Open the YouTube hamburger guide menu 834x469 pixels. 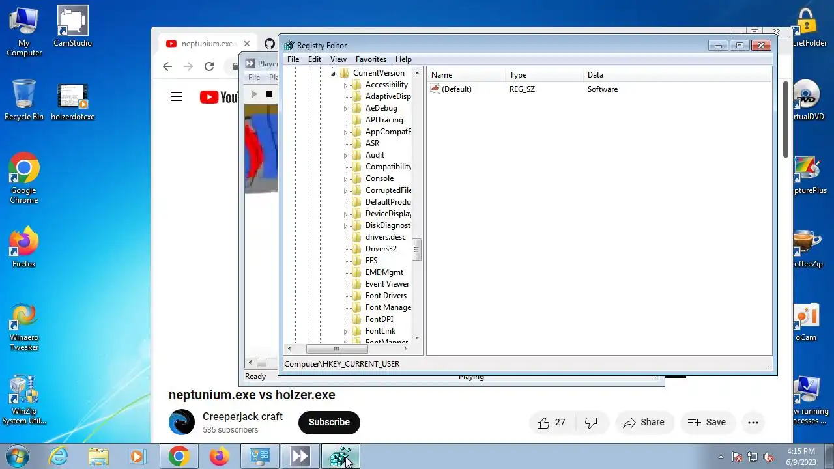(x=177, y=97)
